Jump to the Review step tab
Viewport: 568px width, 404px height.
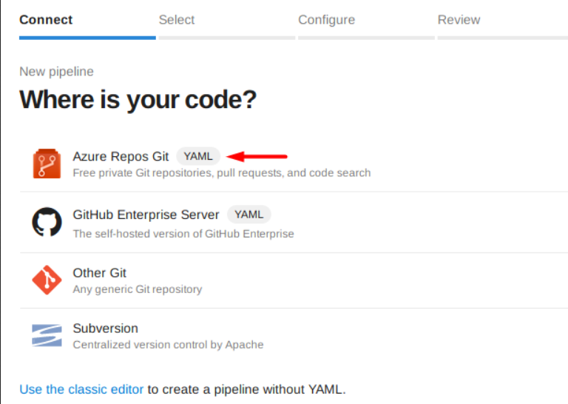[x=459, y=20]
